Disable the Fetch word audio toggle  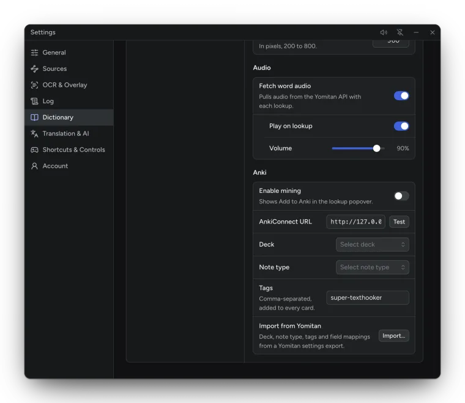pyautogui.click(x=401, y=96)
